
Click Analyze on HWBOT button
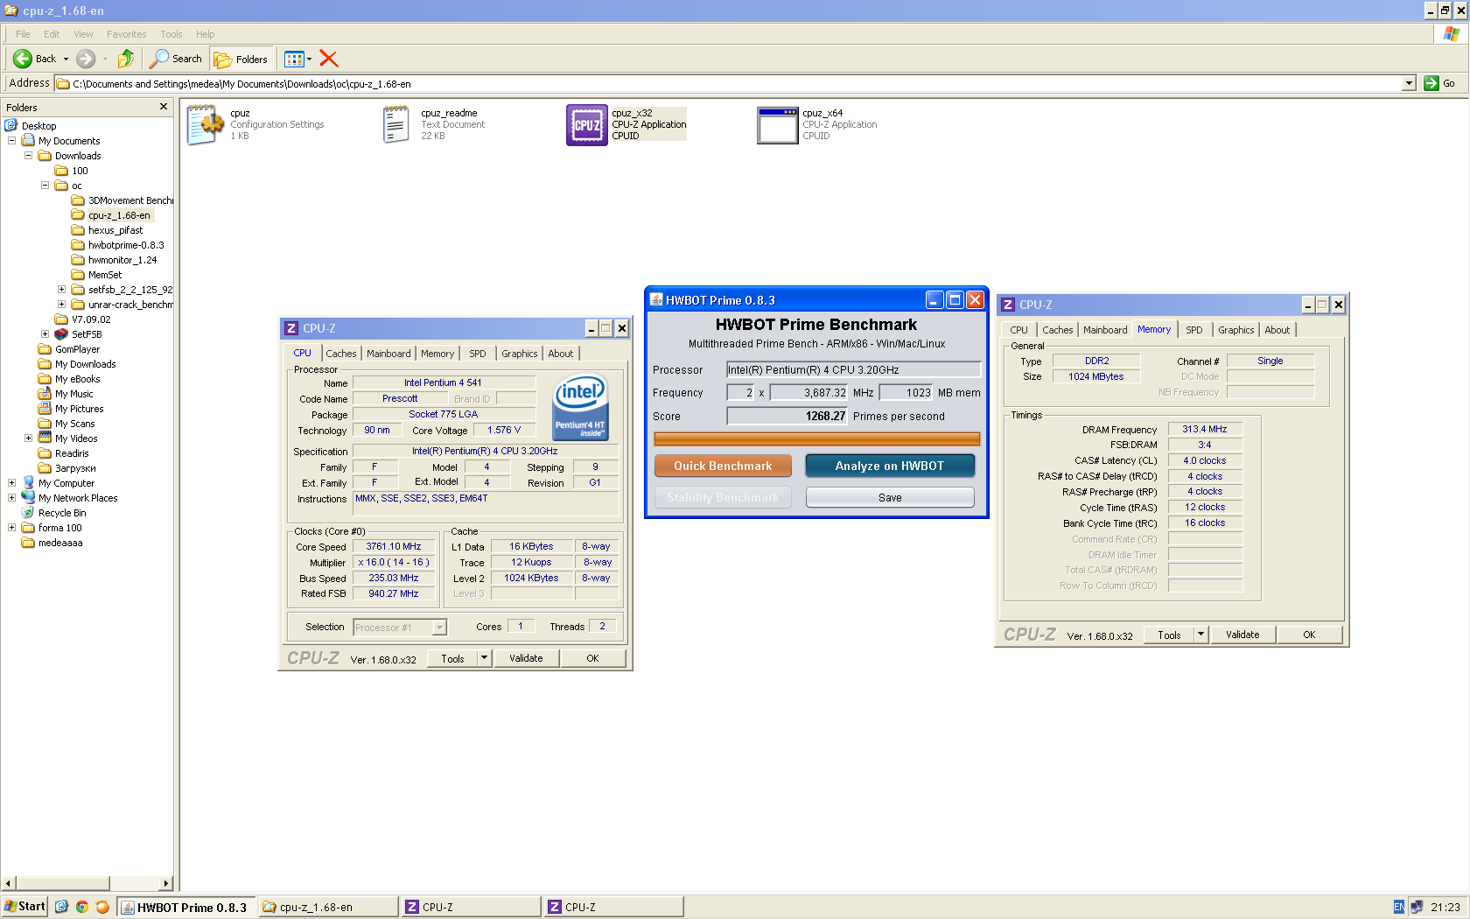890,466
